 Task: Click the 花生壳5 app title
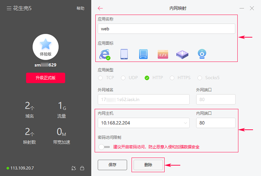click(22, 8)
